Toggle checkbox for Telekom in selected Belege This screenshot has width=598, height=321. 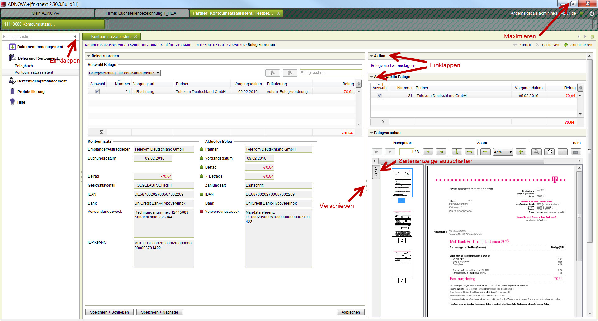(379, 95)
